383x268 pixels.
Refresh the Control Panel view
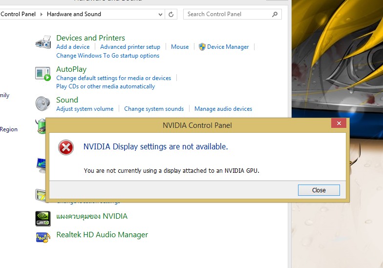(171, 14)
